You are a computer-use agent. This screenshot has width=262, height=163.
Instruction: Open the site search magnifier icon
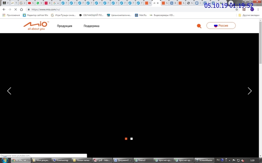point(199,26)
